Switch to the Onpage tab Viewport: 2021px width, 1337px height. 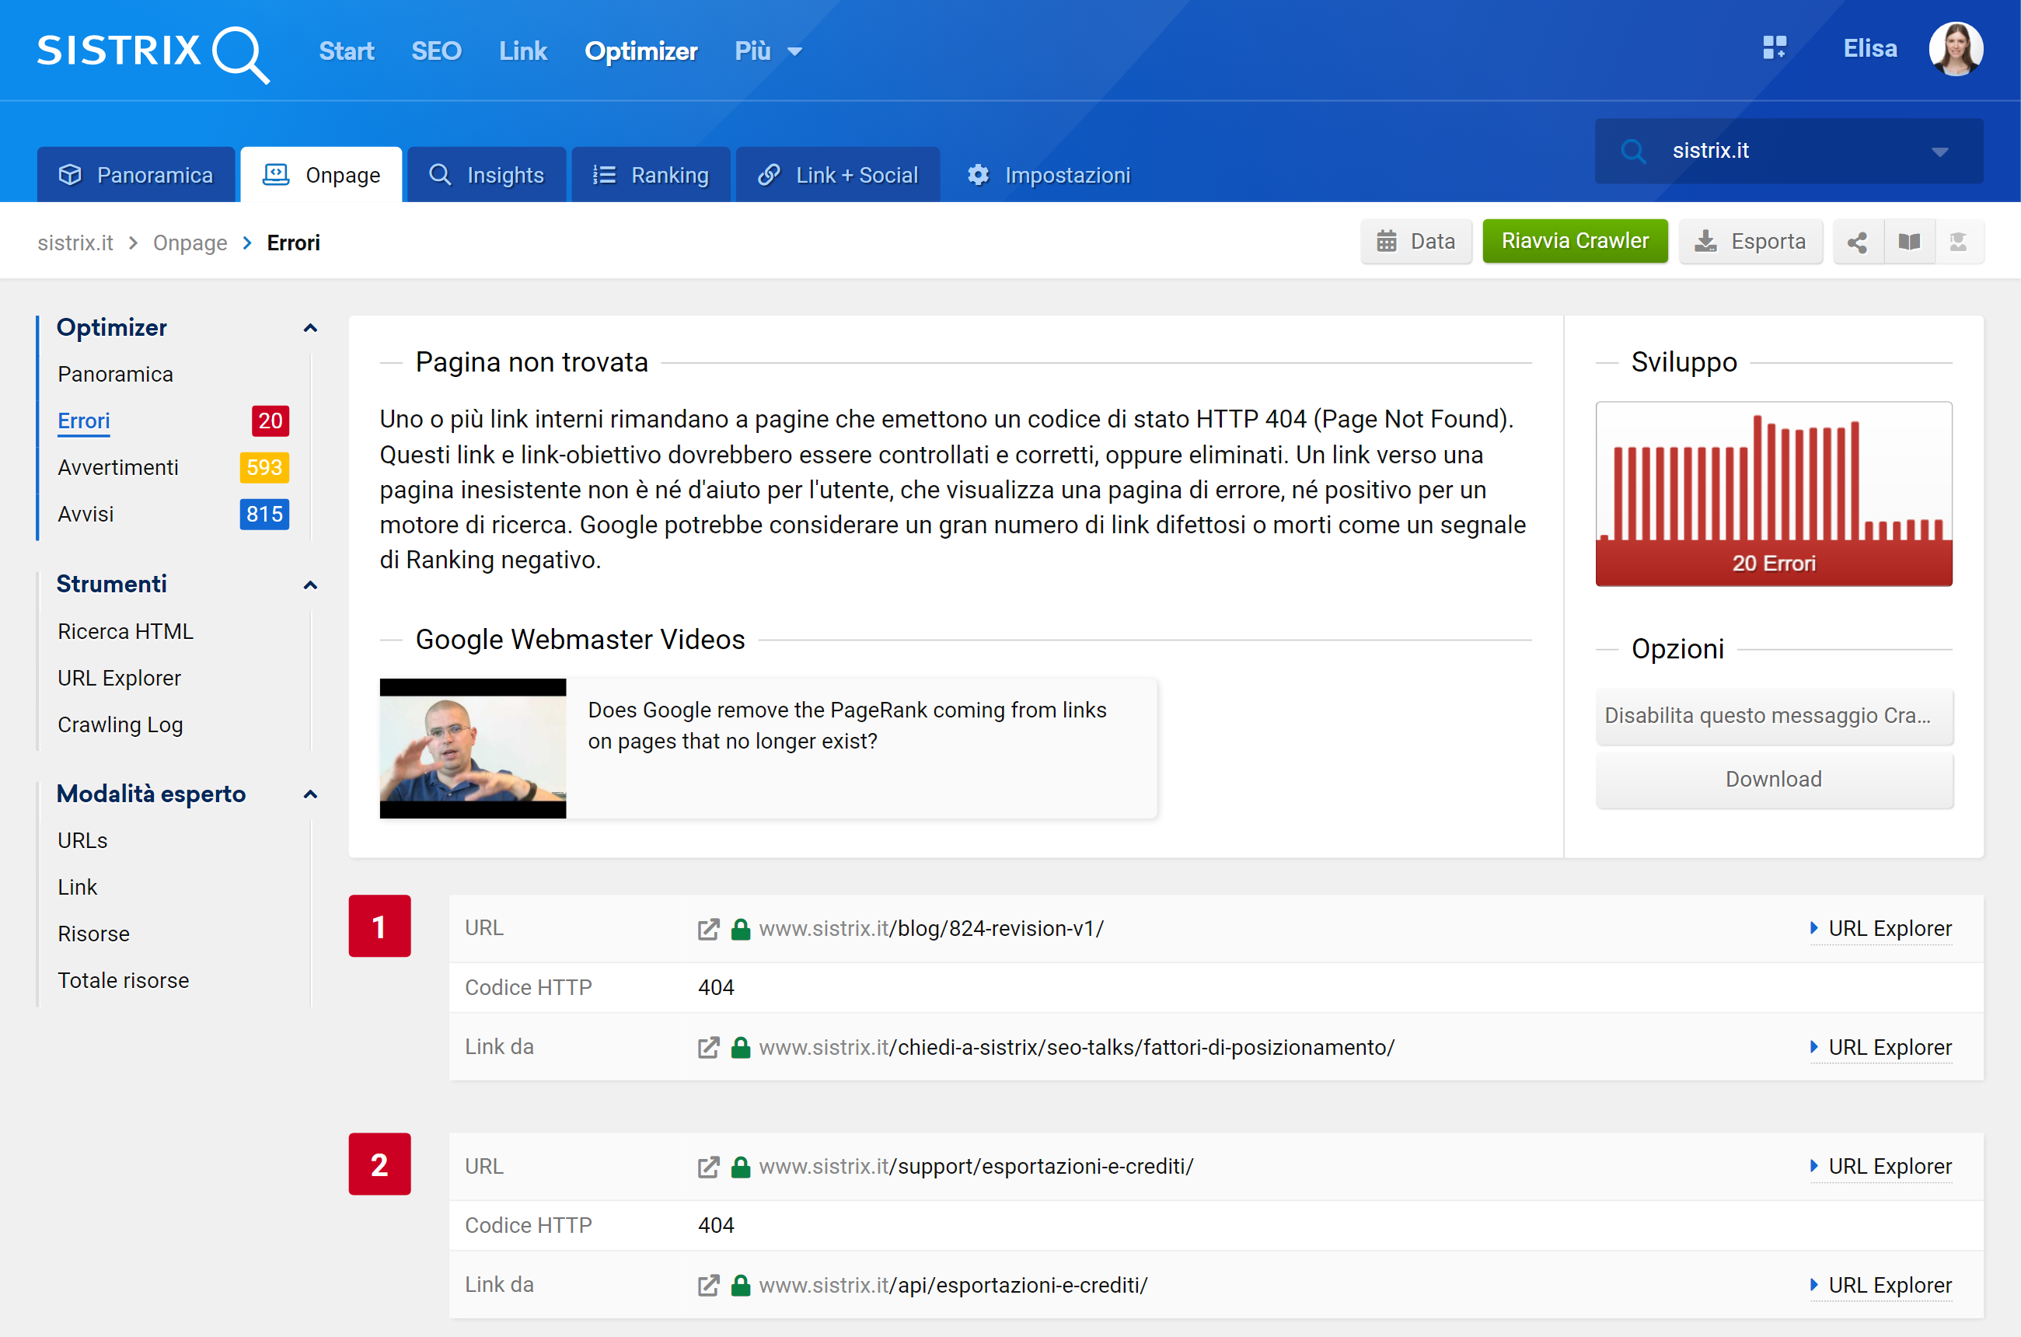click(x=322, y=175)
